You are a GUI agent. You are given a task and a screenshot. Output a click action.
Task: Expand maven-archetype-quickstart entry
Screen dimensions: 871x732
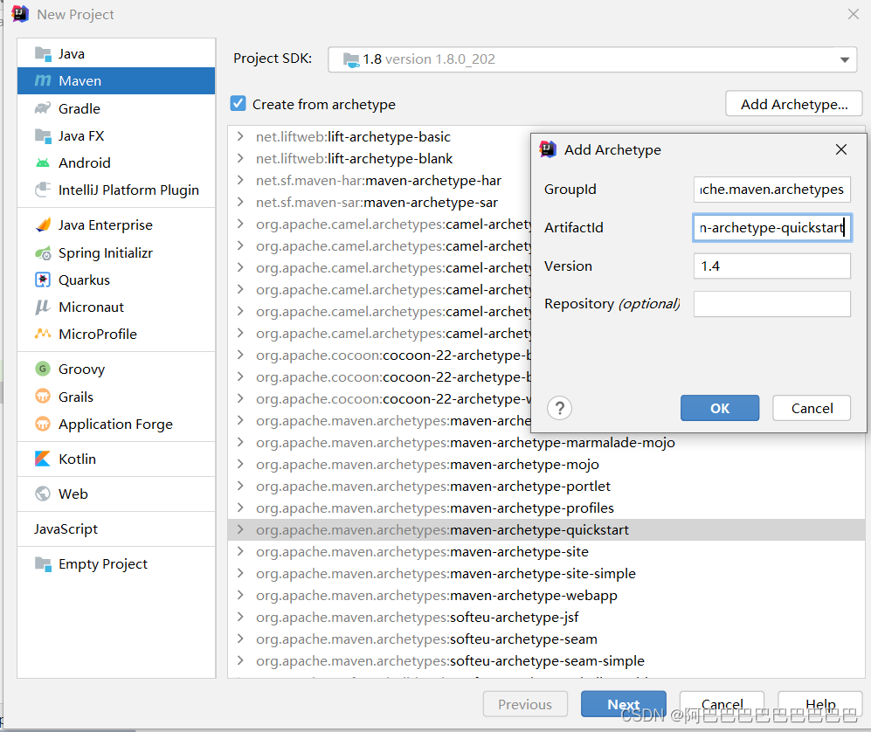(x=240, y=530)
